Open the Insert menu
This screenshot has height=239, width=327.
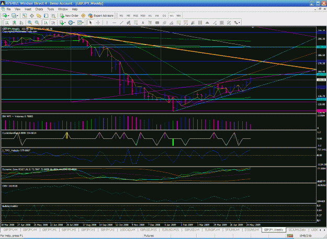click(x=28, y=9)
